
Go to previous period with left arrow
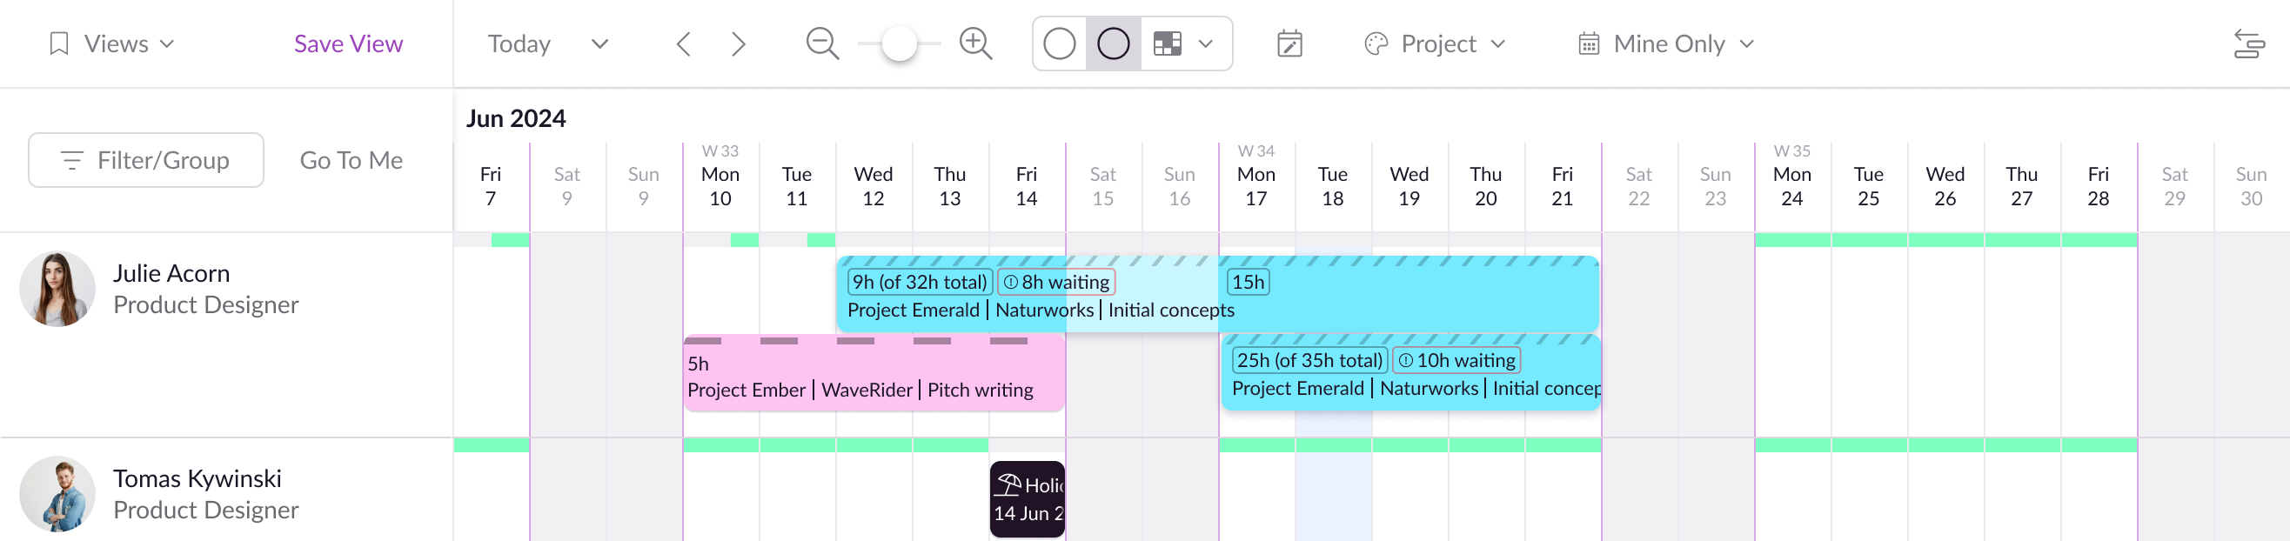[683, 43]
